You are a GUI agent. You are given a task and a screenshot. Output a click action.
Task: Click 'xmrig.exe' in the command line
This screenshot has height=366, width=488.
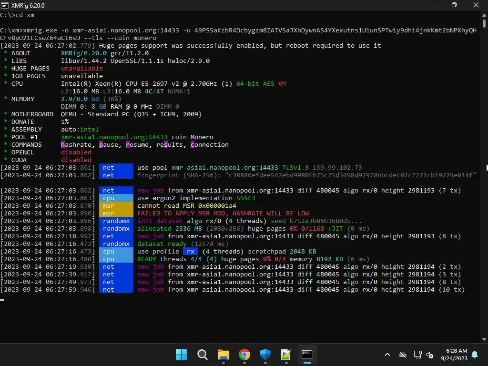40,30
